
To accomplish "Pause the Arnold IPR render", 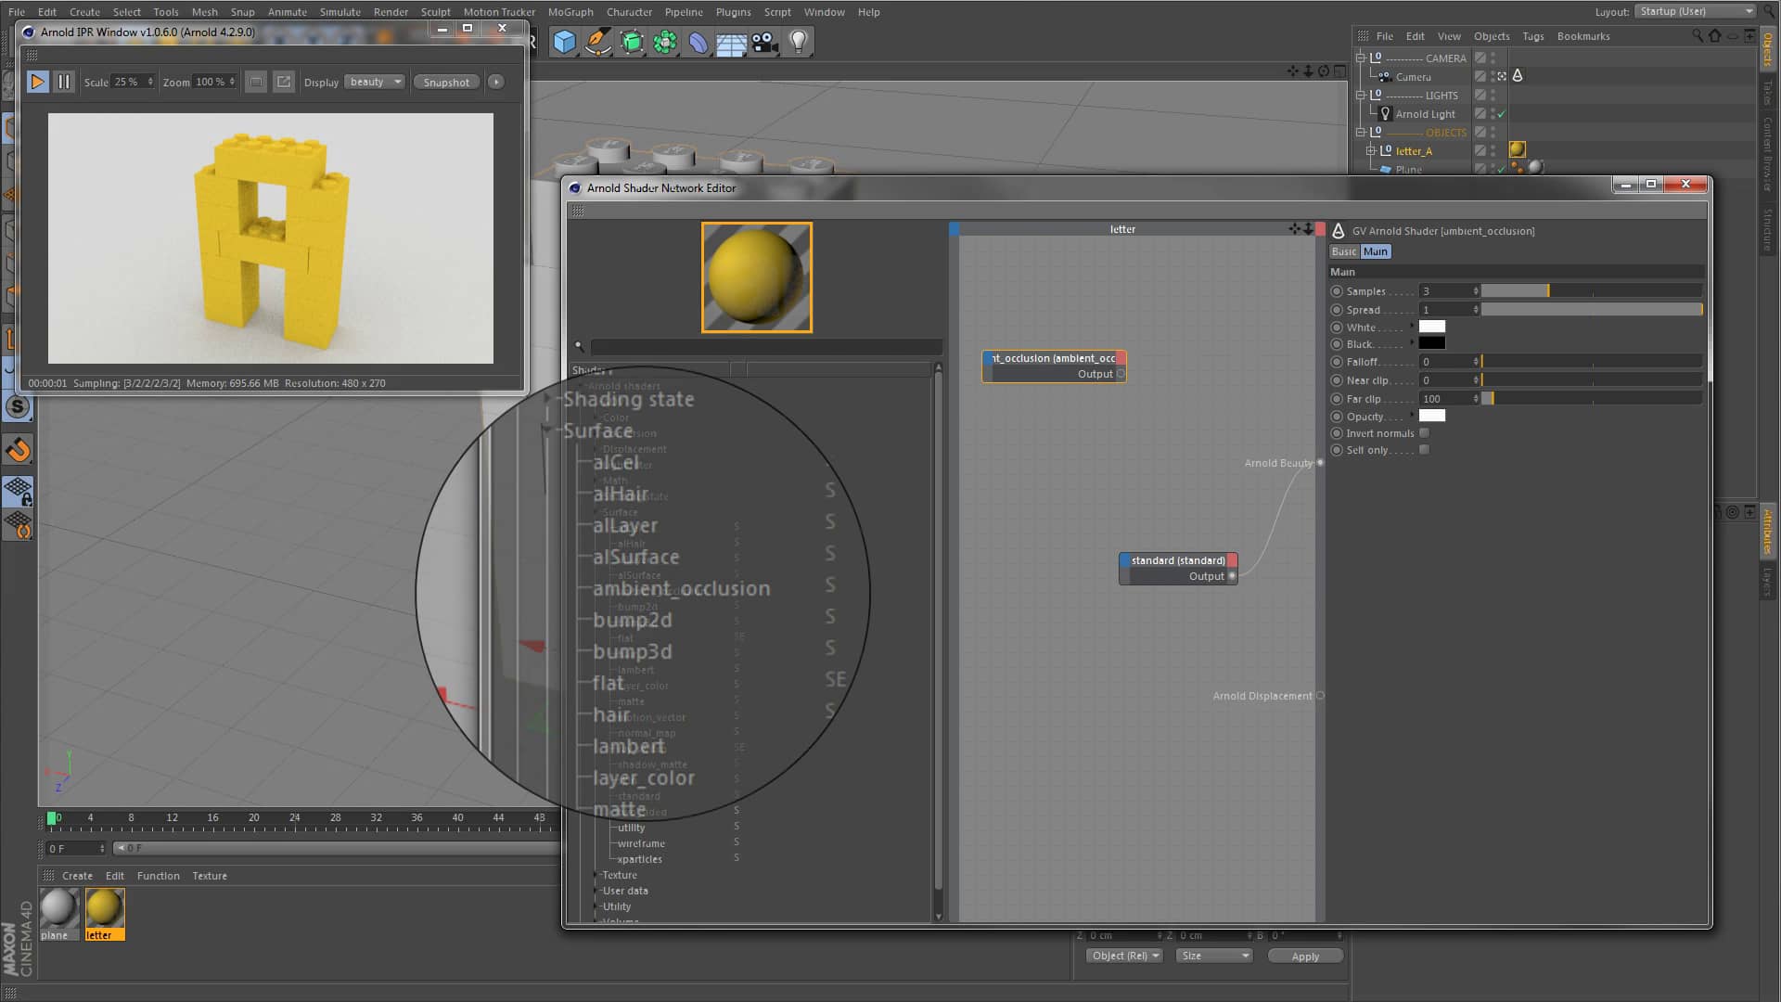I will [x=63, y=82].
